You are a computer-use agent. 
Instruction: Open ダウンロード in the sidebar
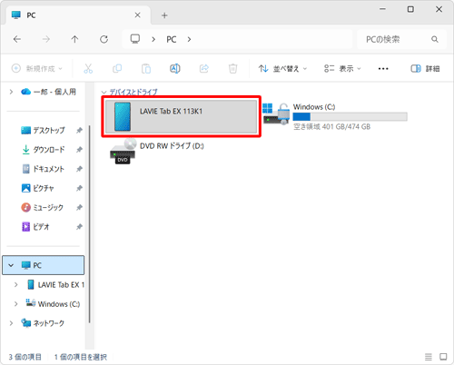(43, 150)
